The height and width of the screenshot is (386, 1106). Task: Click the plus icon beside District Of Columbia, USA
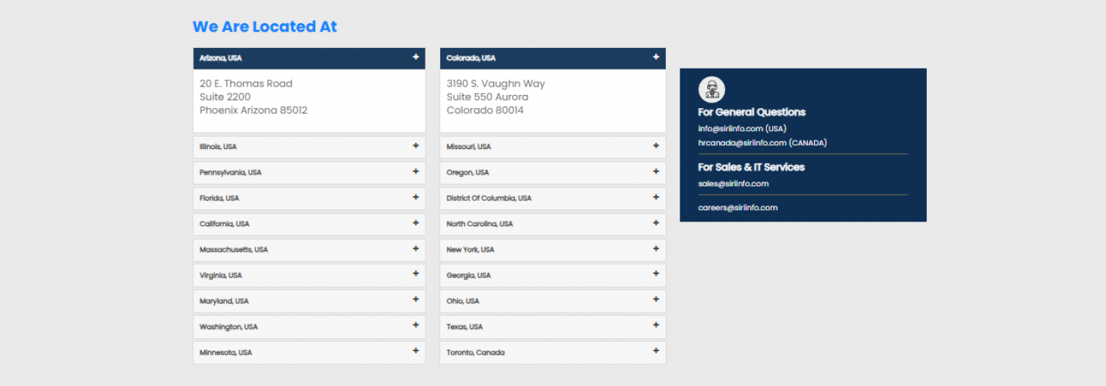[656, 198]
